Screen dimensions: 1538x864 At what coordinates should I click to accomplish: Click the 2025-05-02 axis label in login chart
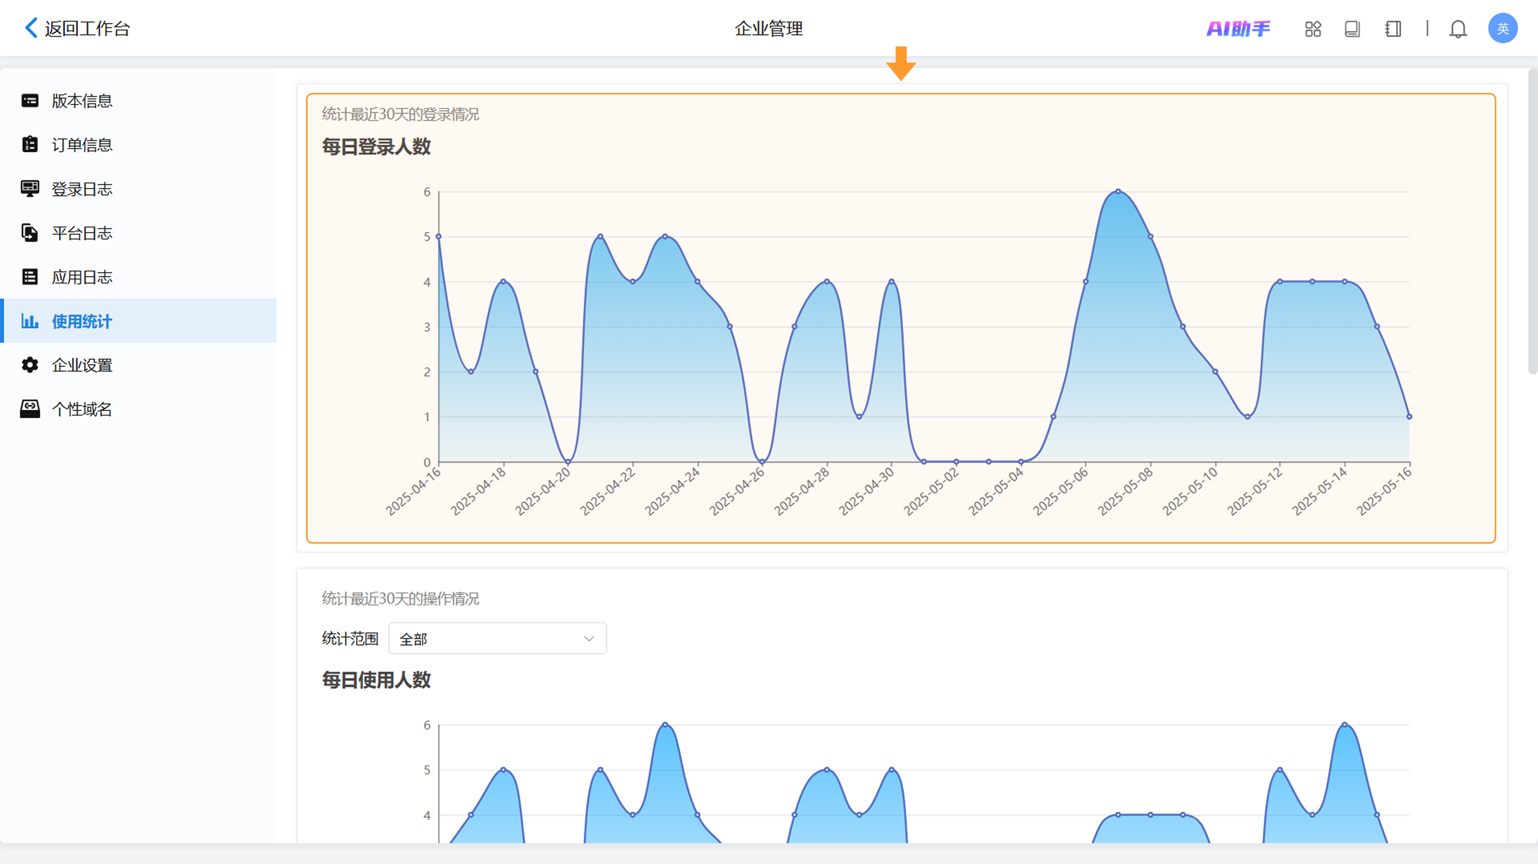(931, 492)
